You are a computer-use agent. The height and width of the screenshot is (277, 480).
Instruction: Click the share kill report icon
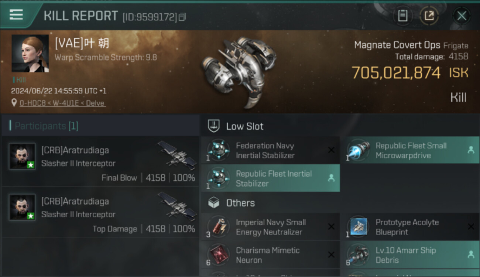pos(429,16)
